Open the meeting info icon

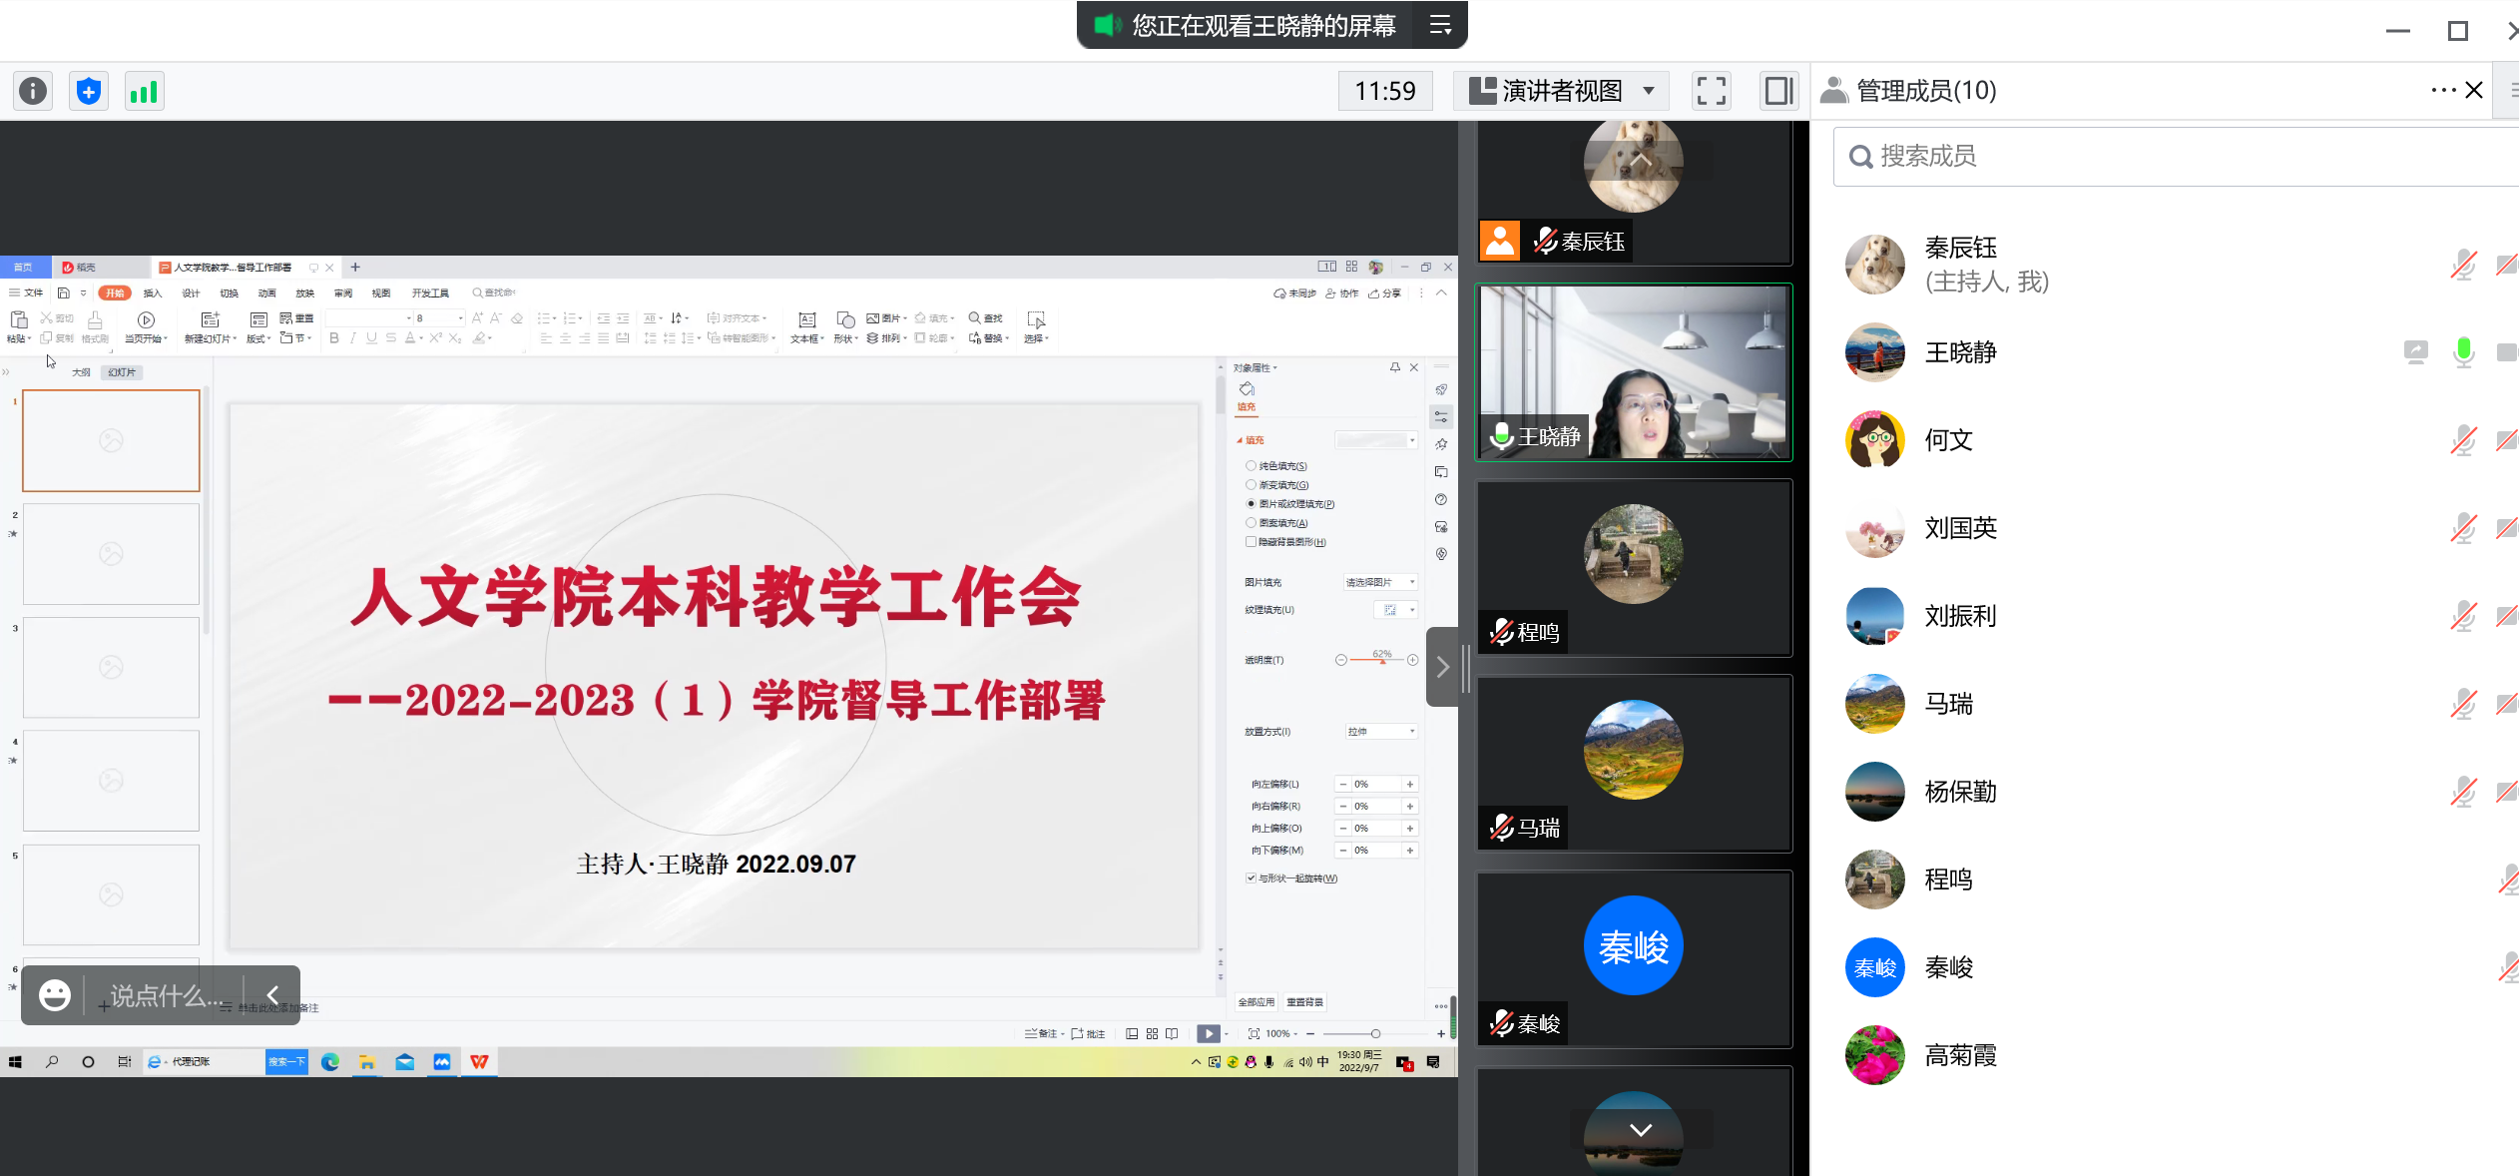tap(33, 92)
